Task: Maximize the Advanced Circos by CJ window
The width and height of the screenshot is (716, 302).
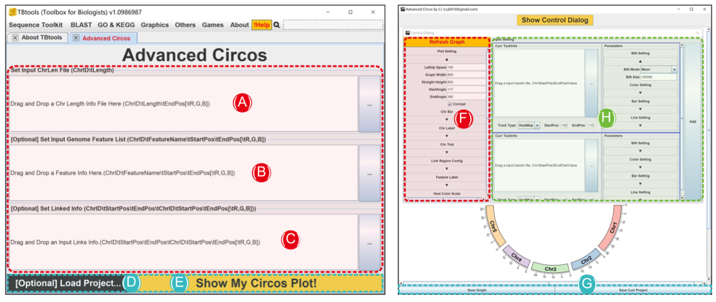Action: coord(691,9)
